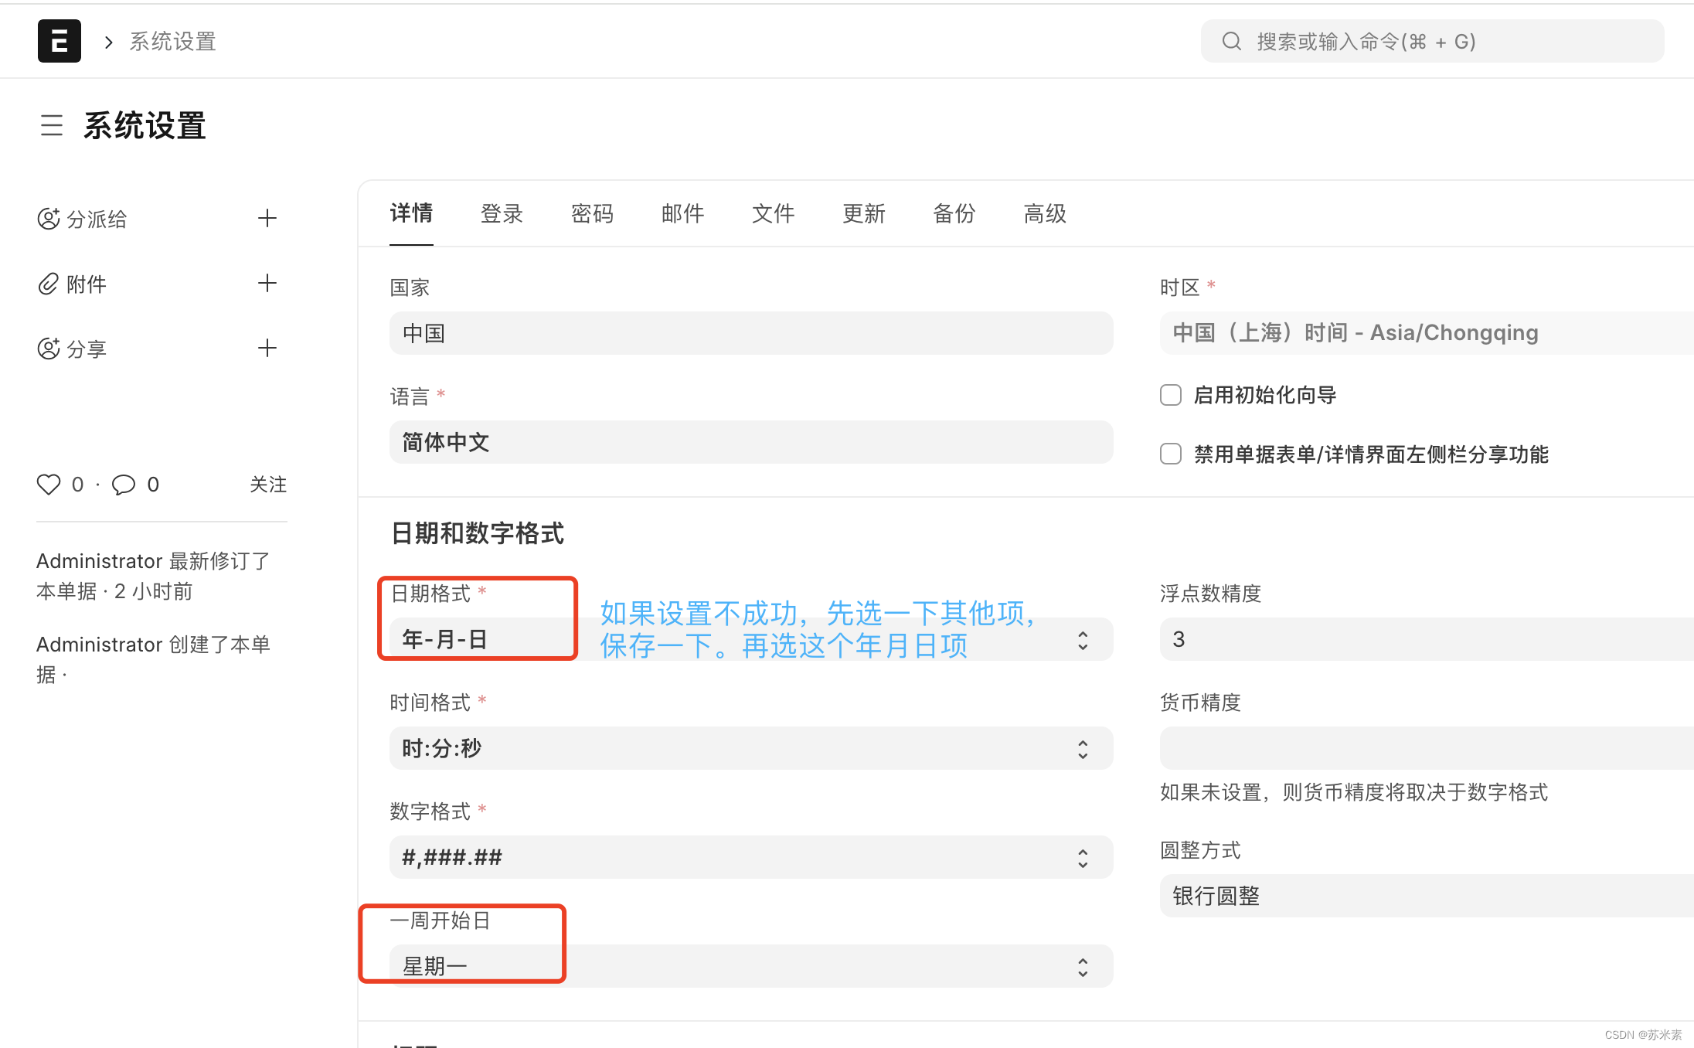Add an attachment with 附件 plus icon

(267, 283)
